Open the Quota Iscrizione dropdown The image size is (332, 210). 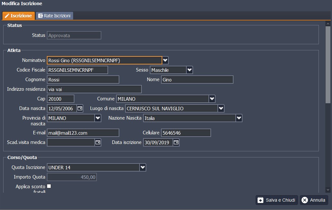143,167
